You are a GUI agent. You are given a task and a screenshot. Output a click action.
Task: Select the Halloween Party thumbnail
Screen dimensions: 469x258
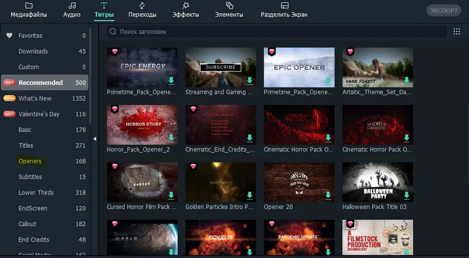(x=377, y=182)
